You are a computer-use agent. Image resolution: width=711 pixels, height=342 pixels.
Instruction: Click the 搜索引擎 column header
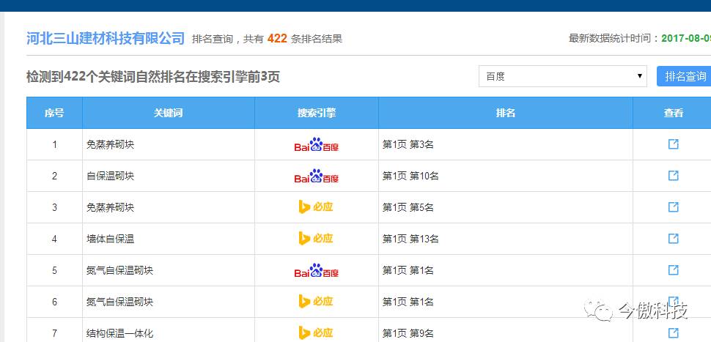(316, 113)
